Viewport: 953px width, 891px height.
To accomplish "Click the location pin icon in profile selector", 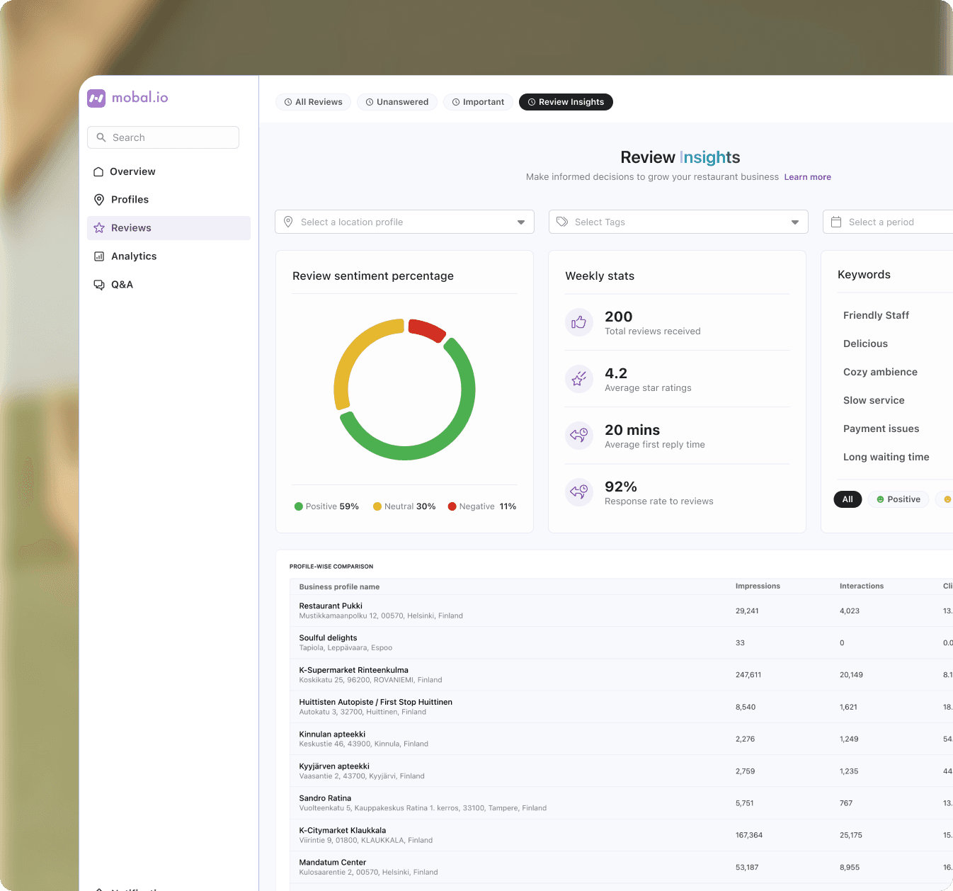I will [288, 222].
